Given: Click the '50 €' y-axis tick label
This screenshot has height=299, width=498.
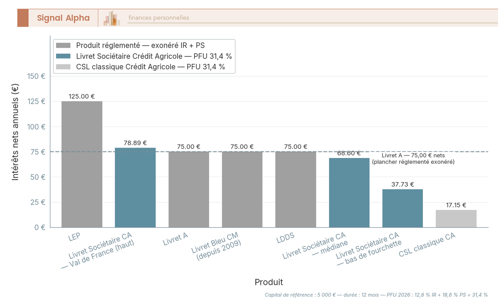Looking at the screenshot, I should point(39,177).
